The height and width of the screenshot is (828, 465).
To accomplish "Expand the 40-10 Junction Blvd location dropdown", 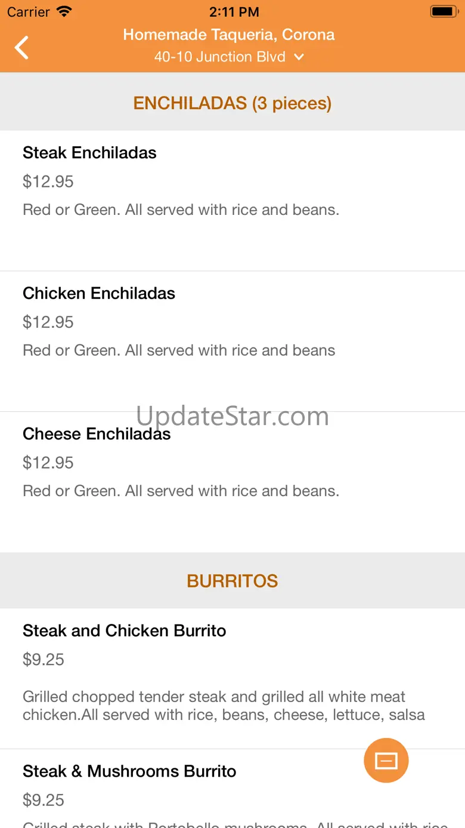I will click(220, 57).
